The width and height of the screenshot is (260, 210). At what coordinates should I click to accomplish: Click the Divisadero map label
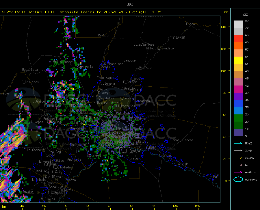pos(141,101)
